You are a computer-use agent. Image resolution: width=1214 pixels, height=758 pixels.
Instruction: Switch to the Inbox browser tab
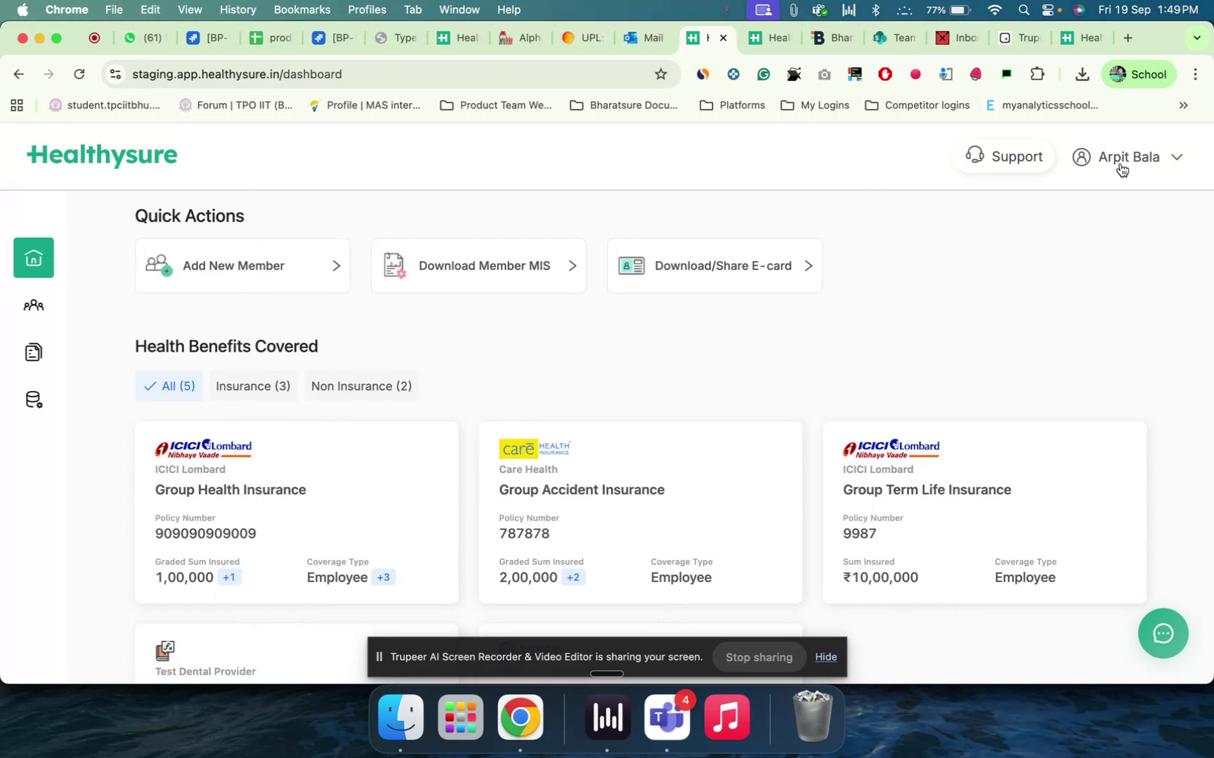pyautogui.click(x=957, y=38)
